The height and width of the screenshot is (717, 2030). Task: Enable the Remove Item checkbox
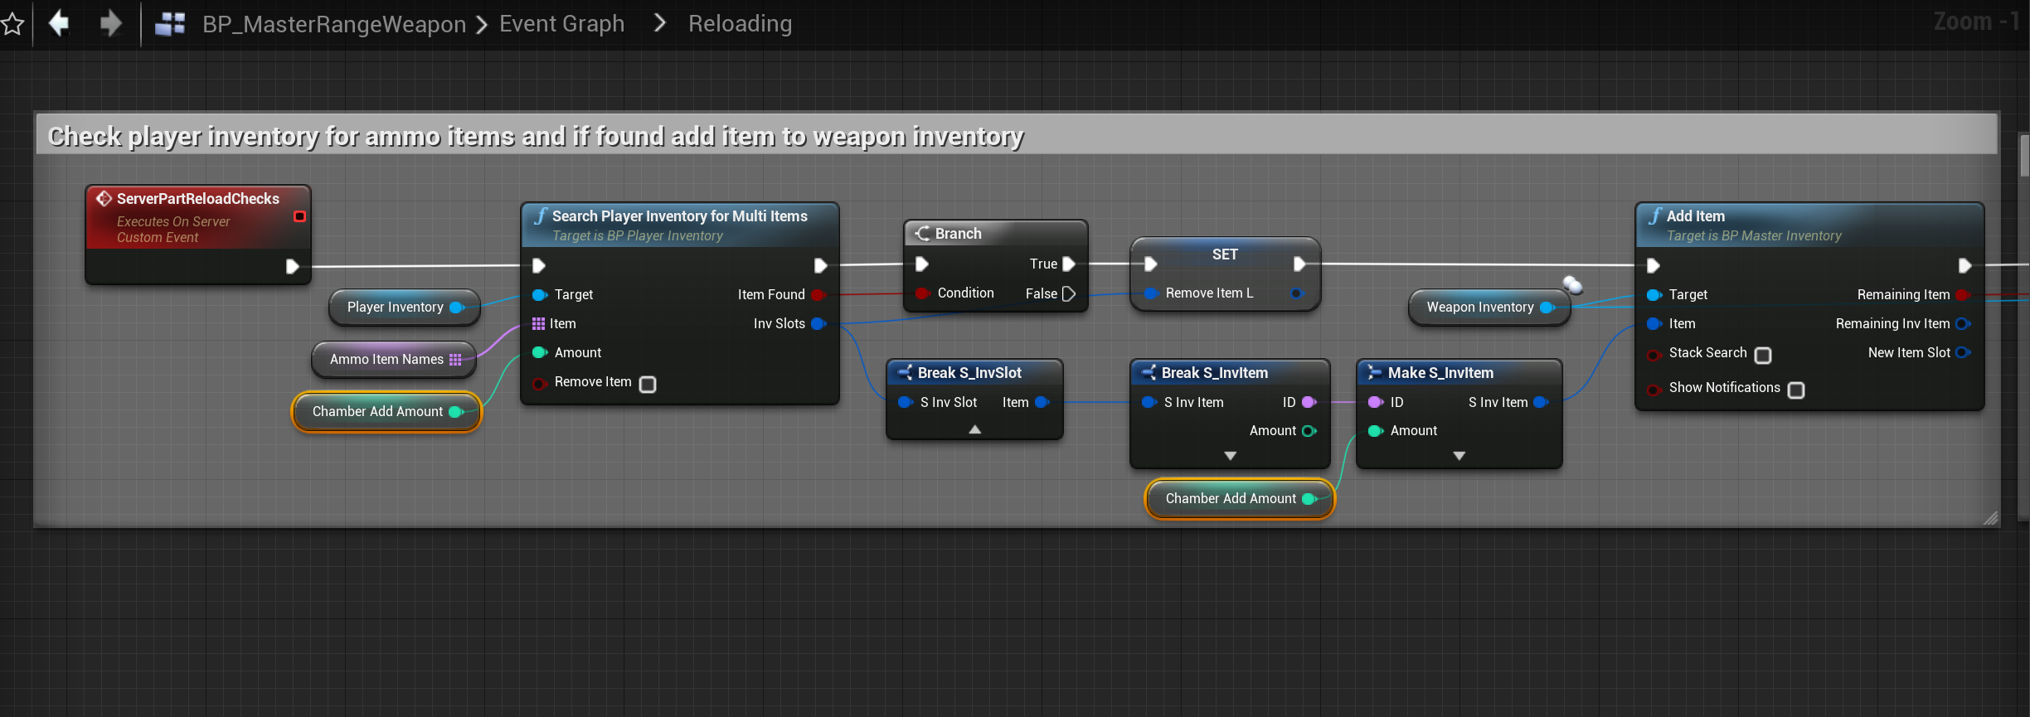click(x=648, y=384)
